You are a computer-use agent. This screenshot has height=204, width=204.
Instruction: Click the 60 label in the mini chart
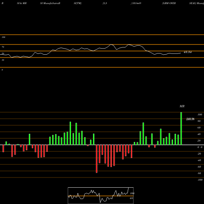tap(131, 198)
